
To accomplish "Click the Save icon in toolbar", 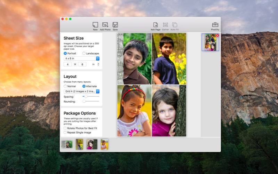I will (x=115, y=25).
